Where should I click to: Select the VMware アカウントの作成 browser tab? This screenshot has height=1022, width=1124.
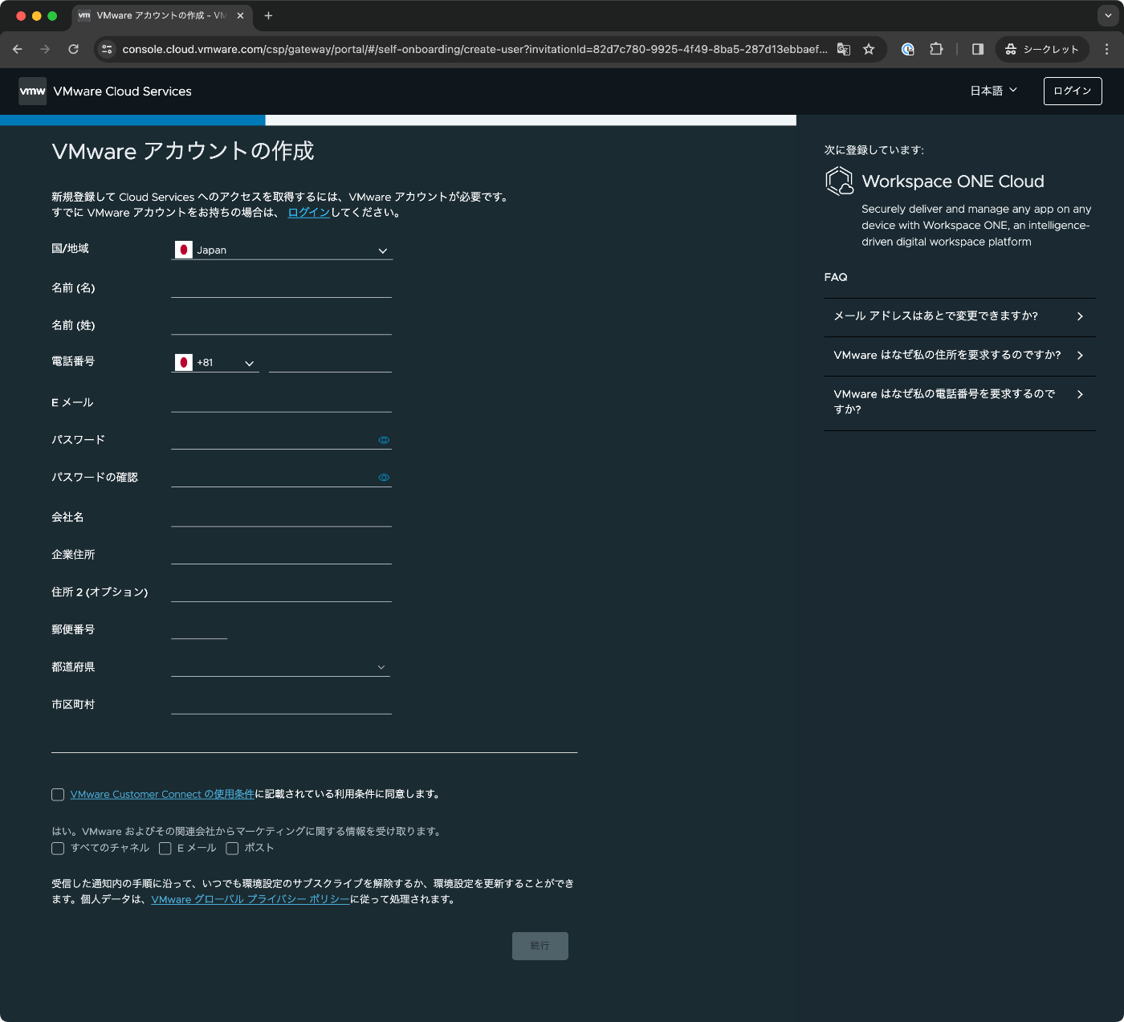[162, 15]
